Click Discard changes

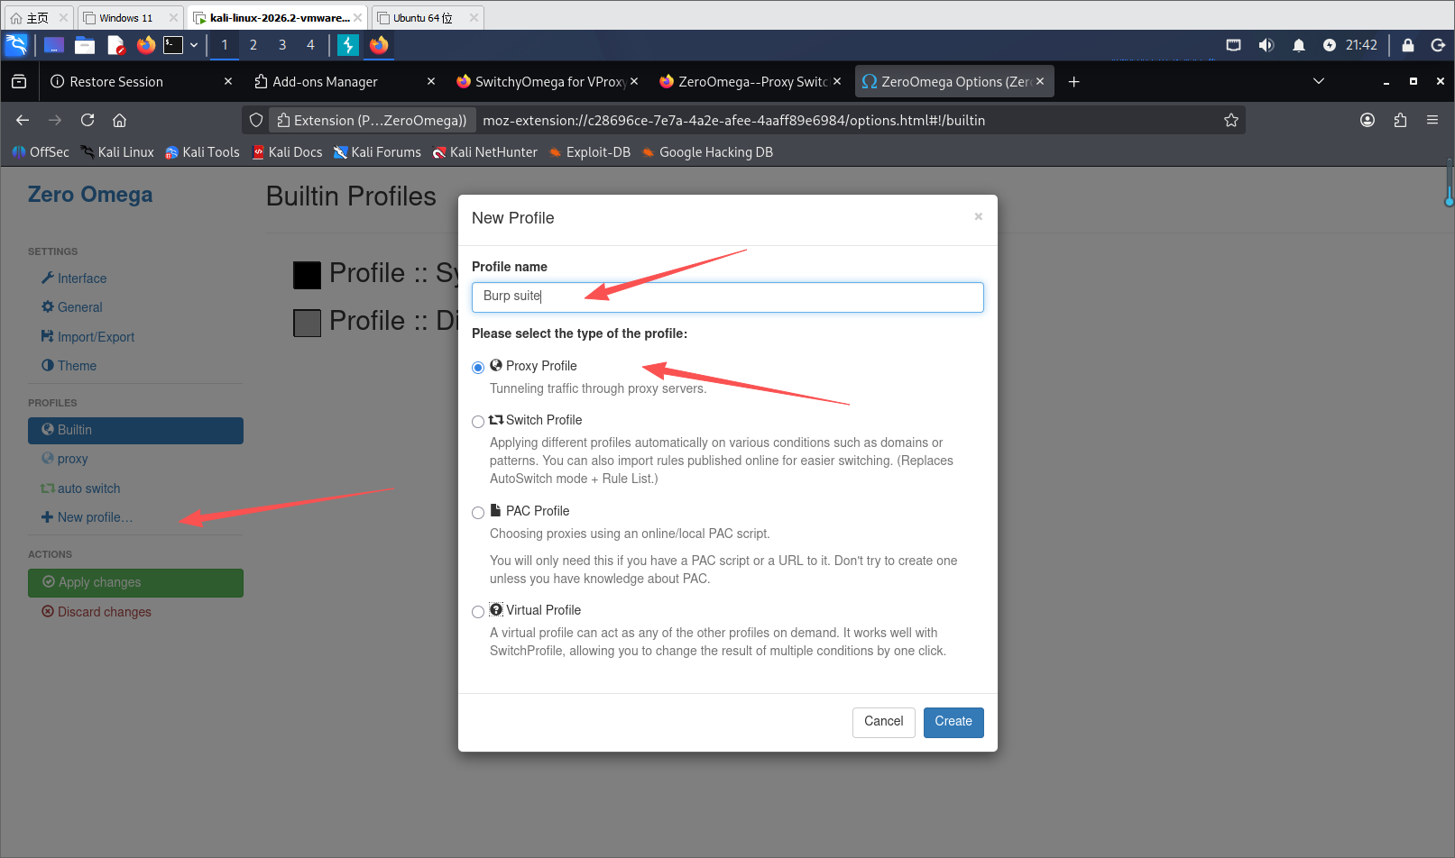click(x=97, y=612)
